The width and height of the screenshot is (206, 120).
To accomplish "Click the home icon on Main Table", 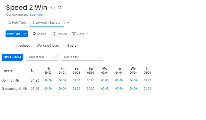I will pos(9,23).
